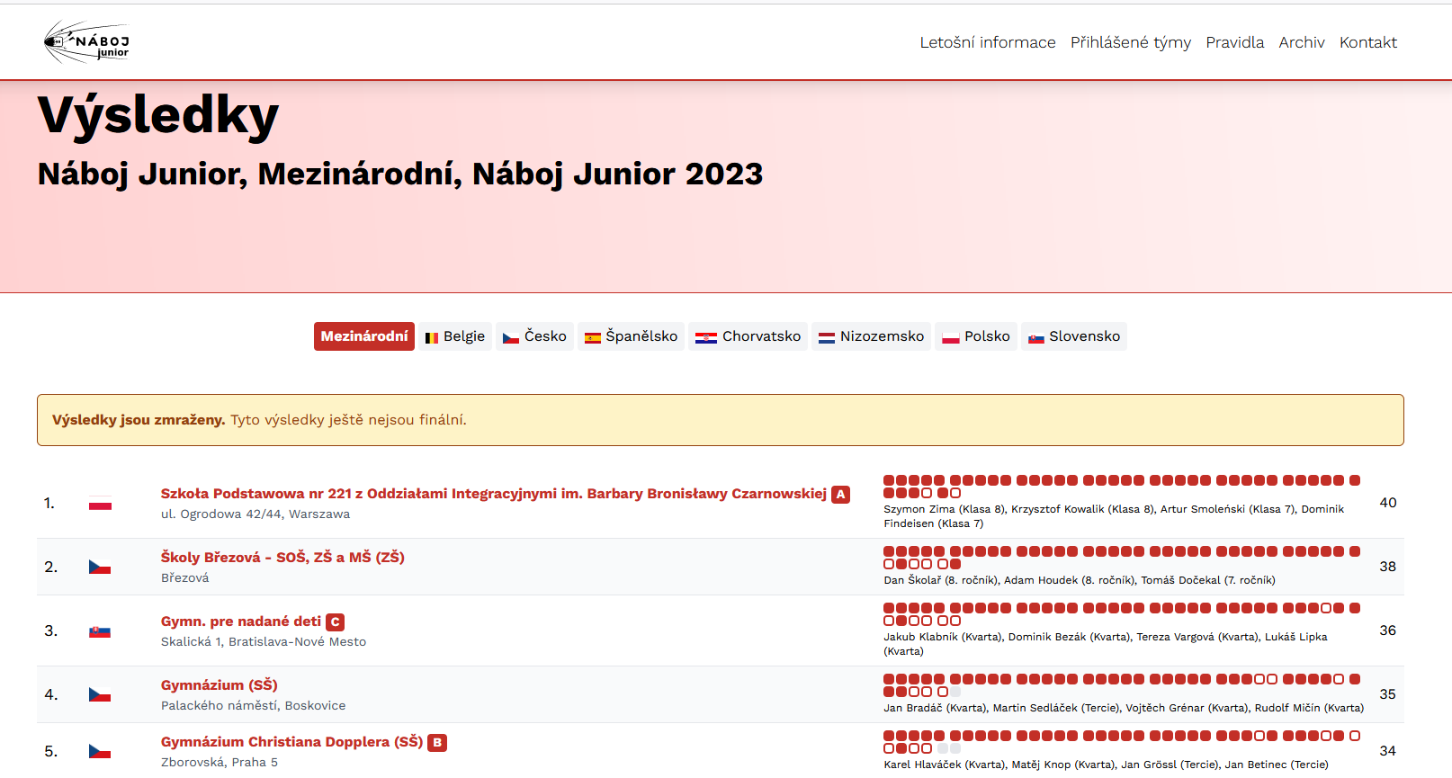Click the score 36 in third row
Viewport: 1452px width, 778px height.
[1387, 630]
